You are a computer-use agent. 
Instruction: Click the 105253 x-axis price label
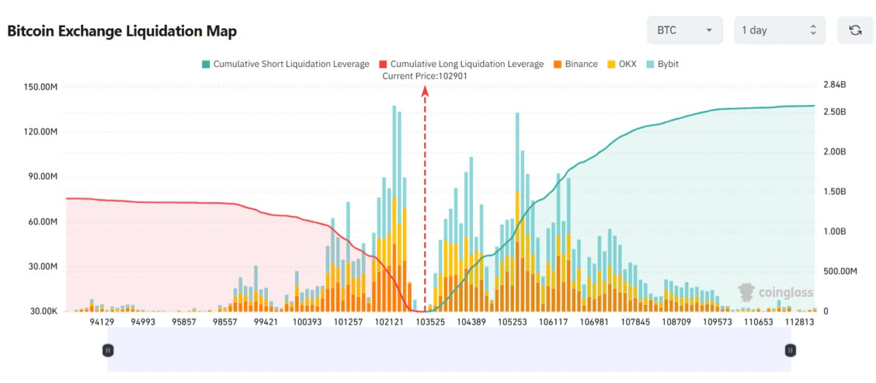pos(512,322)
